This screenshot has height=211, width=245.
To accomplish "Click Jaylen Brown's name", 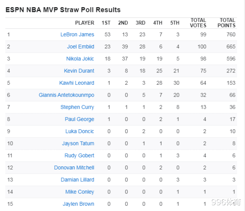I will pos(78,204).
